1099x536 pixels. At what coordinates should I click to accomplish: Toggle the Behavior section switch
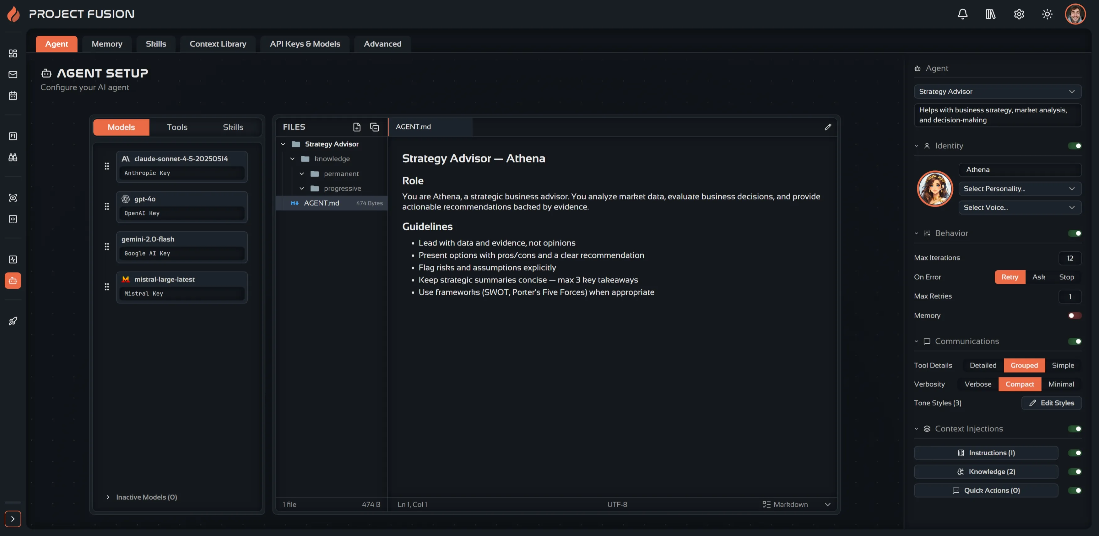pyautogui.click(x=1074, y=233)
